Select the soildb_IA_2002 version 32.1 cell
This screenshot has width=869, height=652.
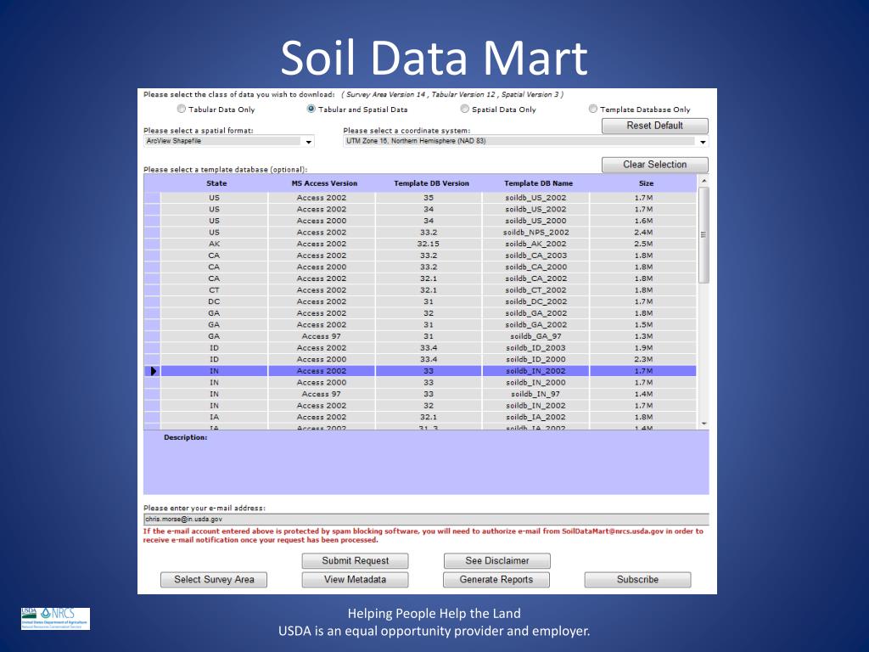tap(536, 418)
